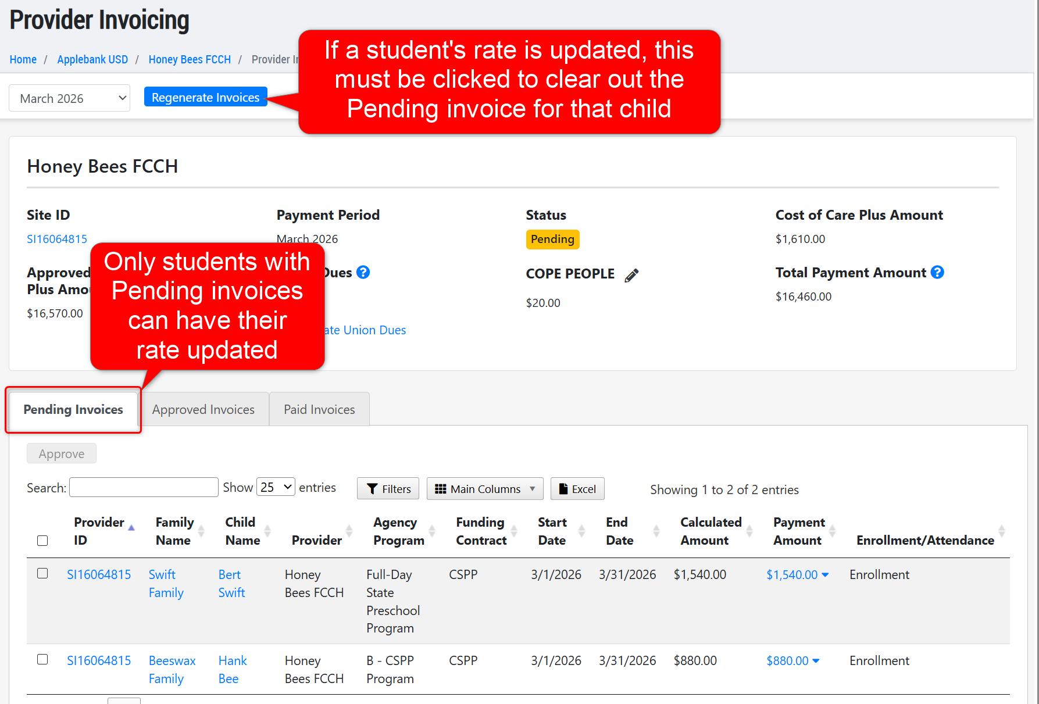This screenshot has width=1039, height=704.
Task: Open the Union Dues link
Action: click(x=365, y=330)
